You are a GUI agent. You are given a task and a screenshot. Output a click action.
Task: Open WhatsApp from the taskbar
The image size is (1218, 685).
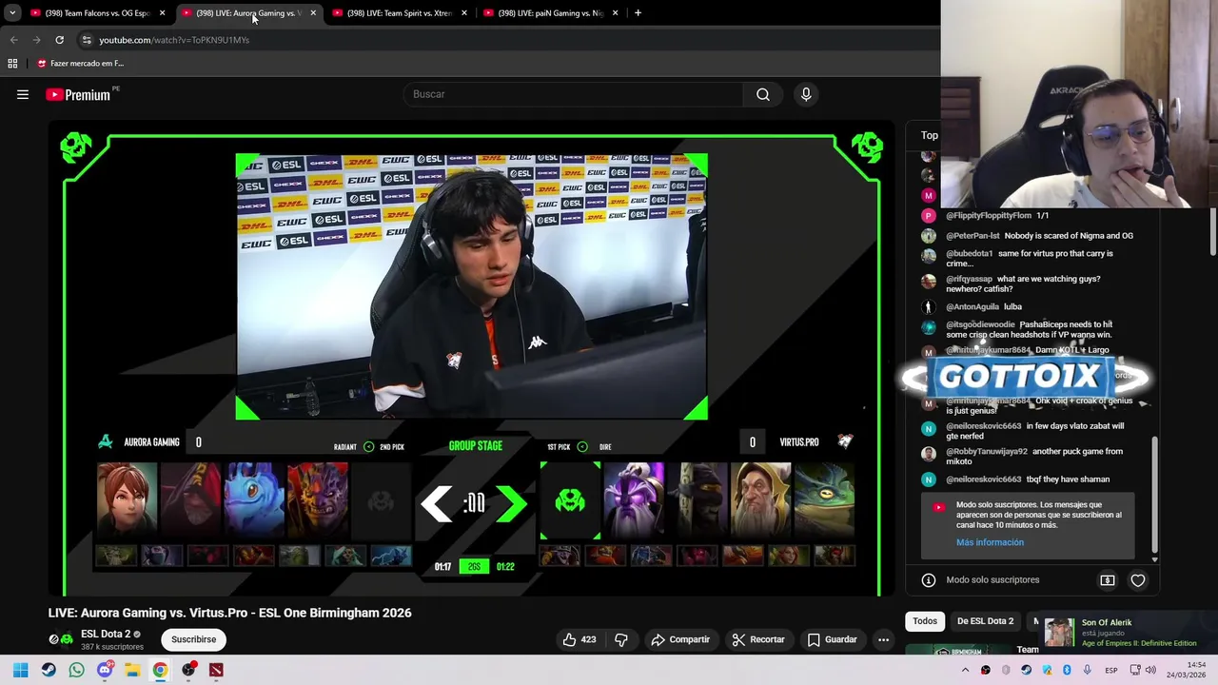(x=76, y=670)
